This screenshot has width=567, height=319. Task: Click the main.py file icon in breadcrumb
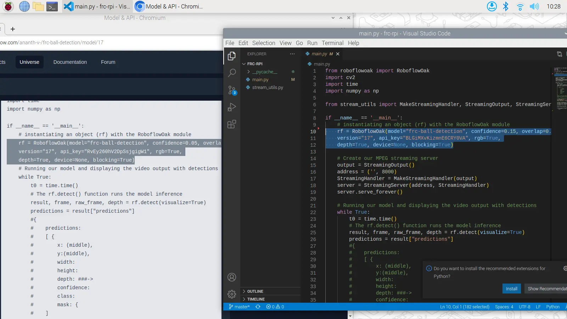coord(310,64)
